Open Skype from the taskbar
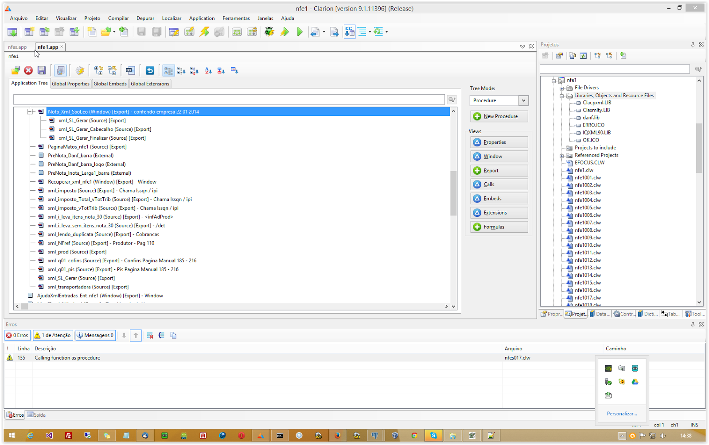709x445 pixels. coord(434,435)
